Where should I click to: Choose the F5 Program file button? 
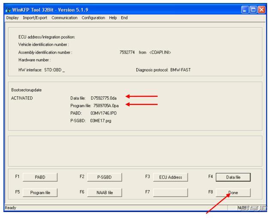pos(40,193)
